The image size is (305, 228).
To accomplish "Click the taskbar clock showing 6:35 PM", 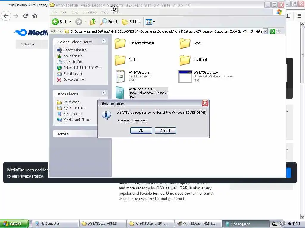I will click(x=294, y=224).
